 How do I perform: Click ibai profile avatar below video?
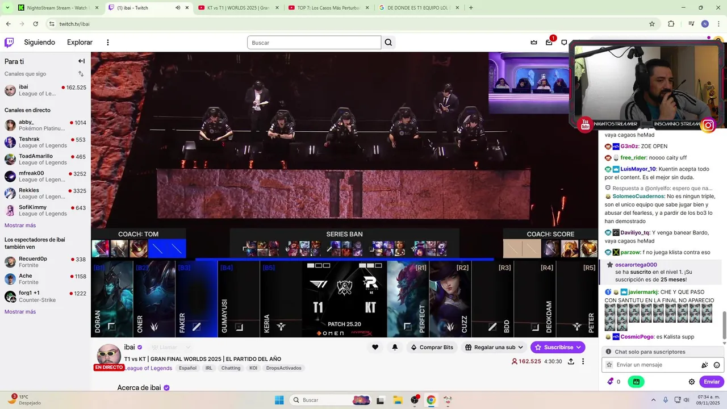click(109, 357)
